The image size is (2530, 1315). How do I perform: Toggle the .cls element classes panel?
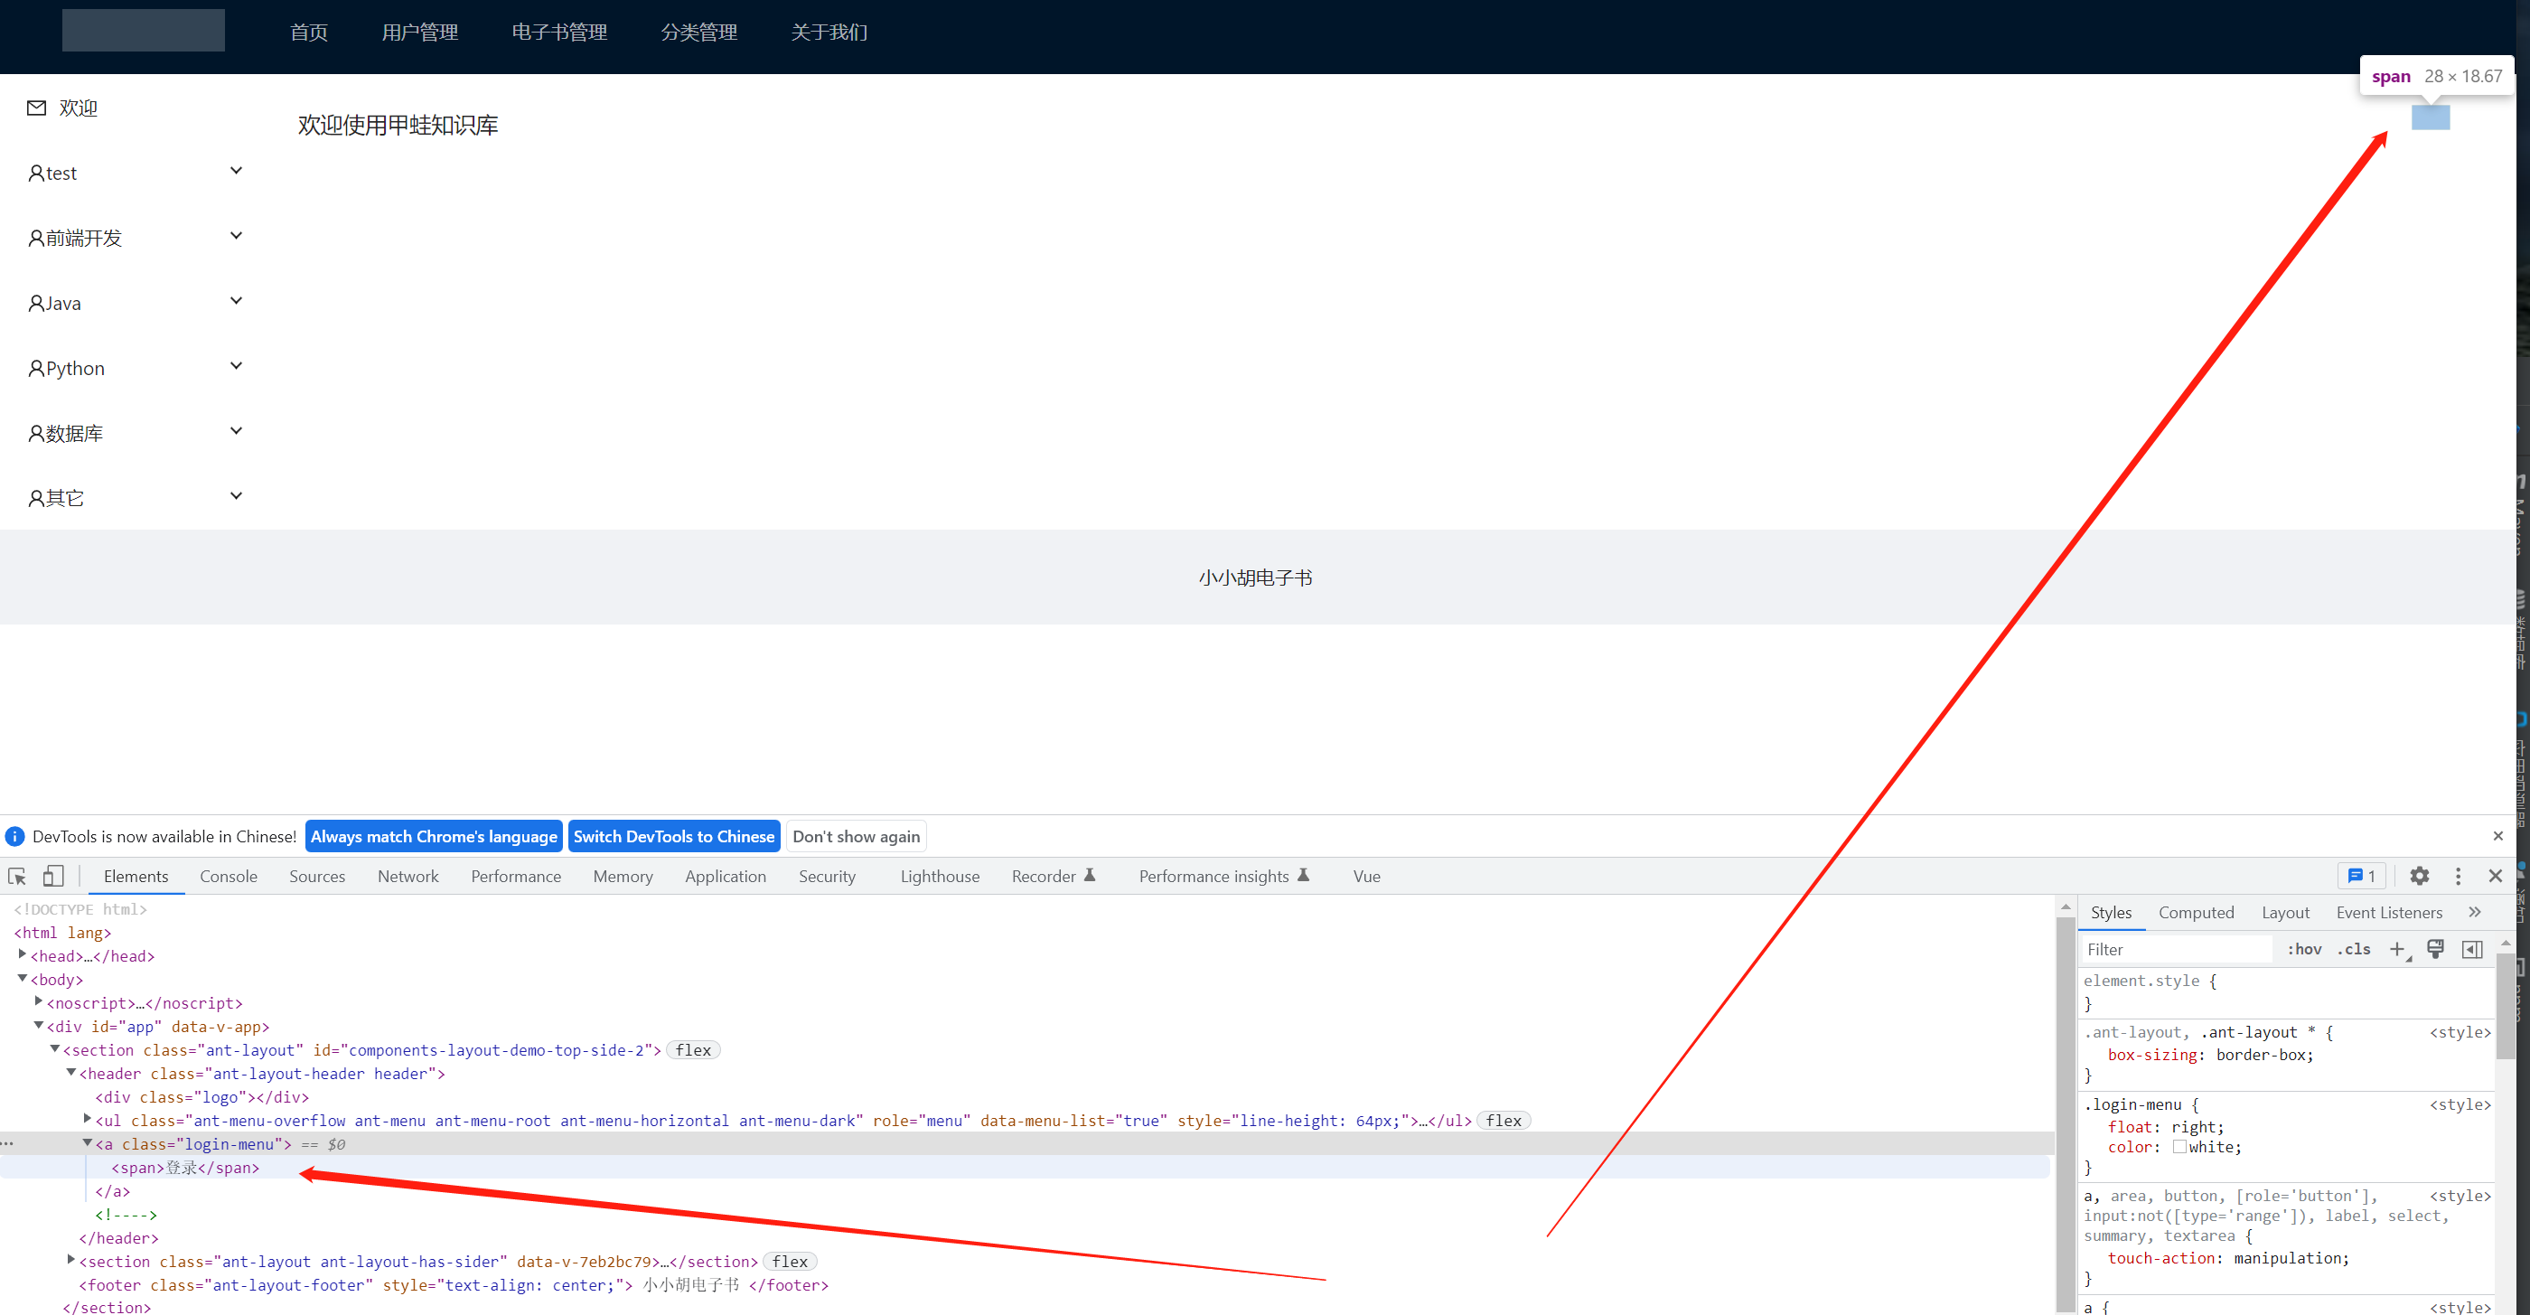[x=2353, y=949]
